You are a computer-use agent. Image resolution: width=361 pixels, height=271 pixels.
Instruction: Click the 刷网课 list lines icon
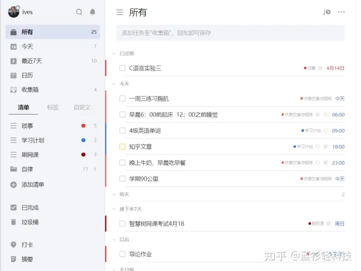(x=14, y=154)
